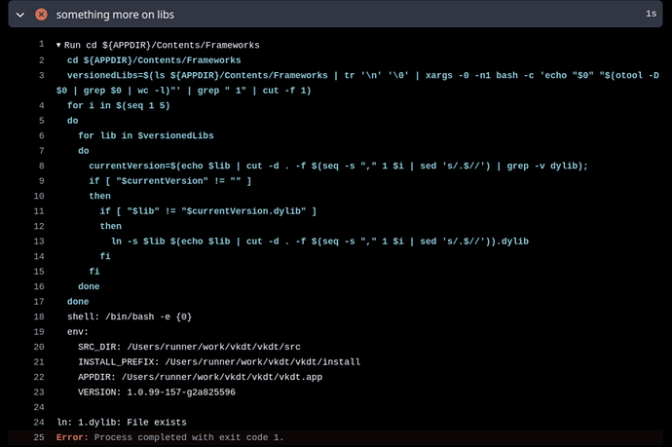Screen dimensions: 672x447
Task: Click line number 18 link
Action: 39,317
